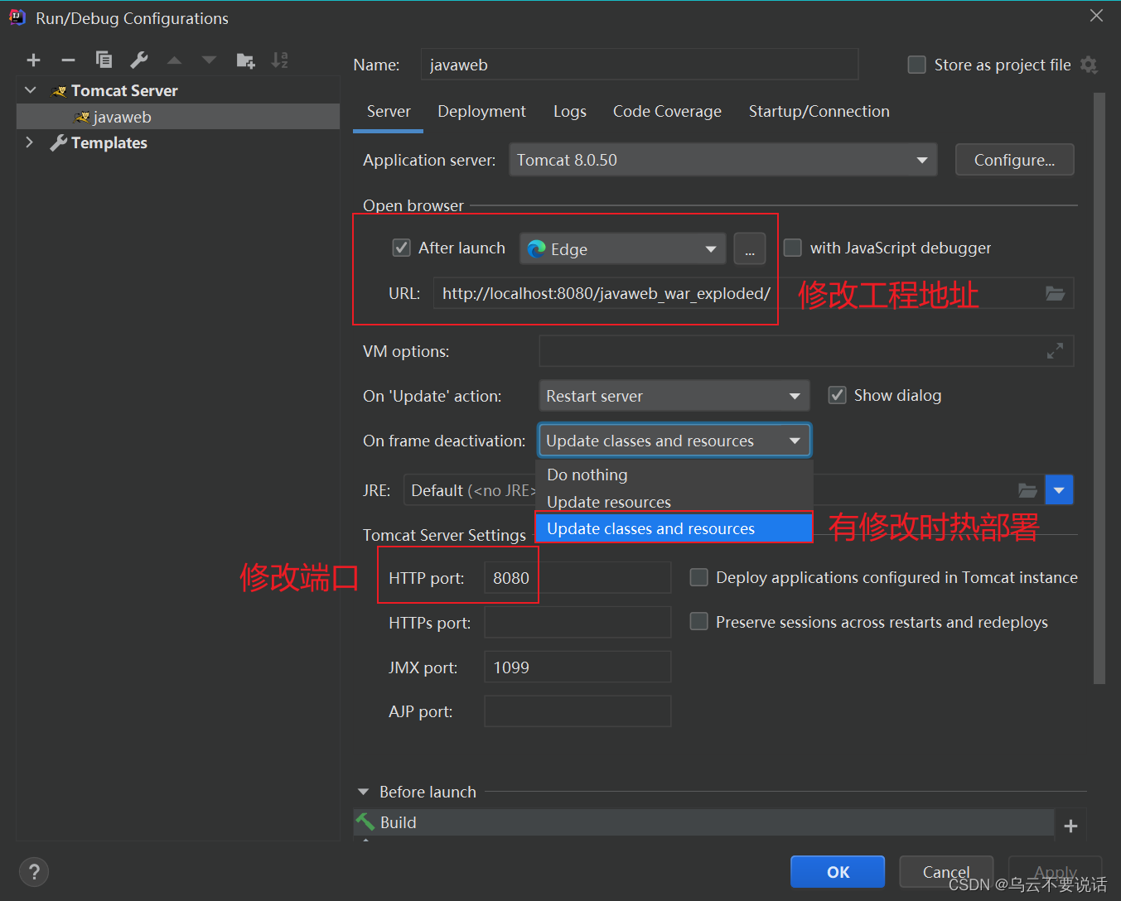Open edit templates wrench icon
This screenshot has height=901, width=1121.
[x=139, y=60]
